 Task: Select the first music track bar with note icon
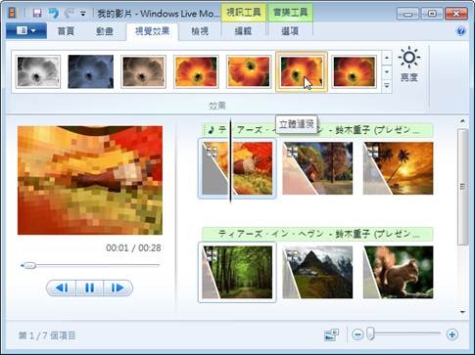(317, 130)
